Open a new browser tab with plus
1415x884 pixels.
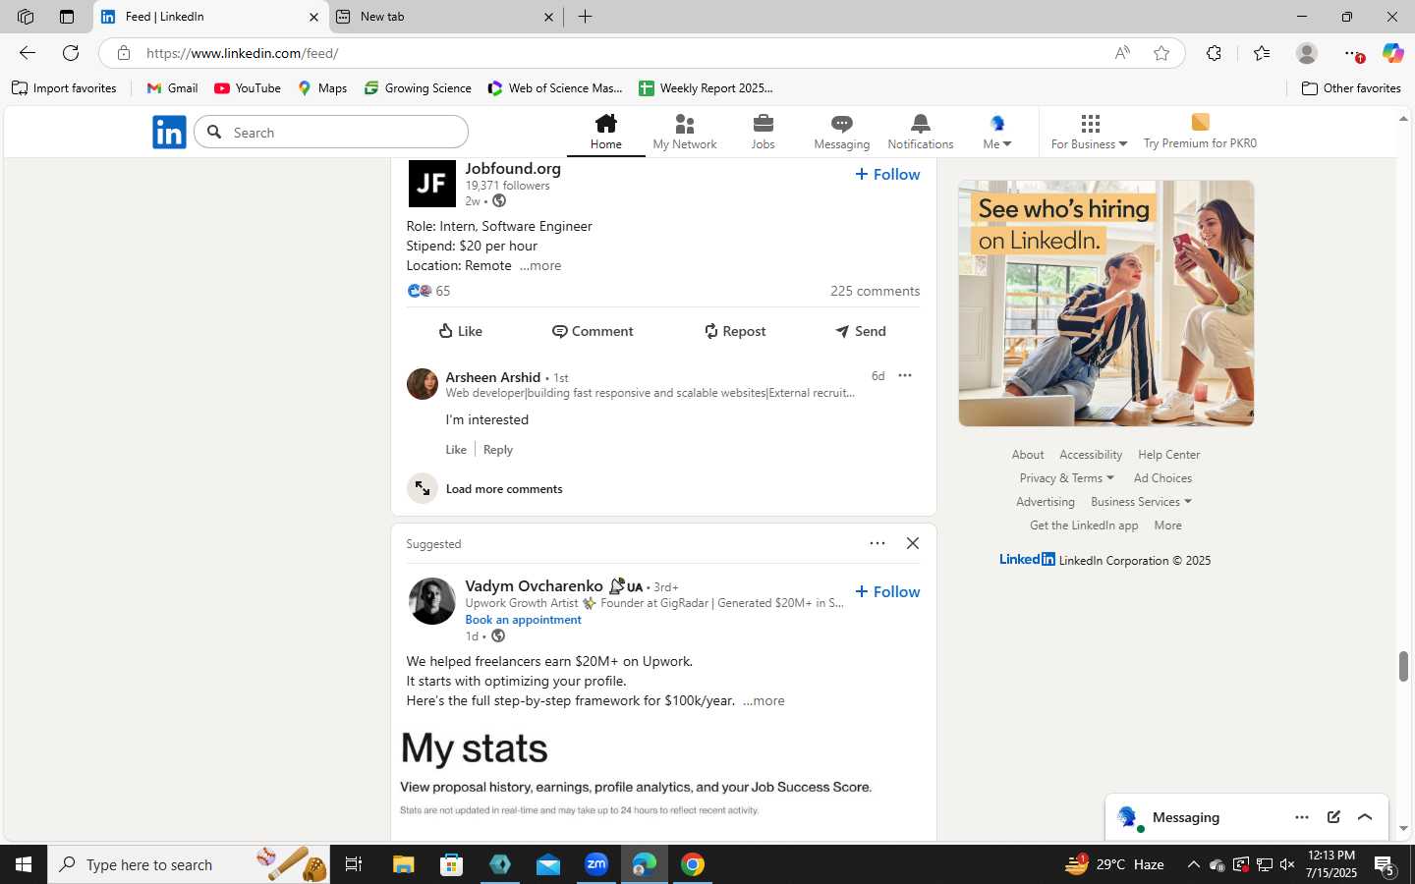click(585, 17)
